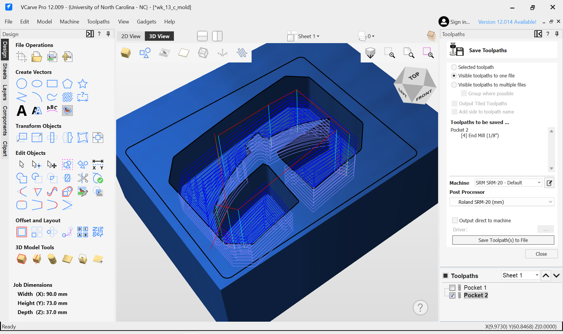Select the Draw Text tool

point(22,111)
